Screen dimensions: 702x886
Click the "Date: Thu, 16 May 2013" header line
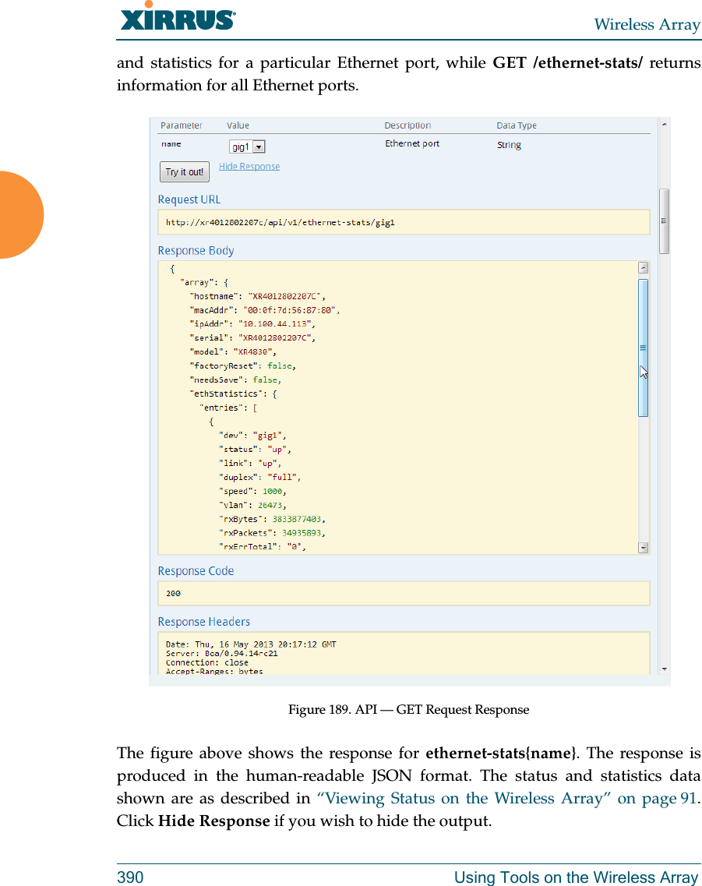(x=251, y=644)
